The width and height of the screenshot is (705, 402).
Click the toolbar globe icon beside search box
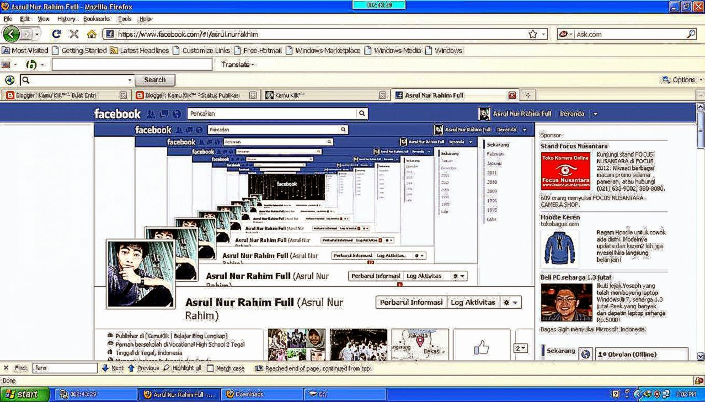pos(9,80)
